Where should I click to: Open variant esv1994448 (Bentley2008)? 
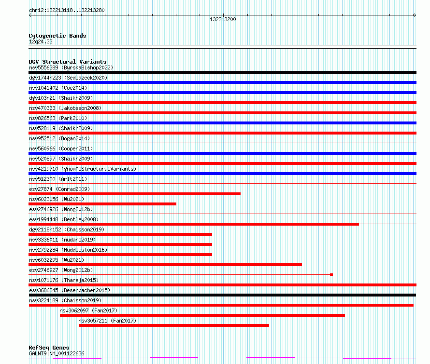click(x=64, y=219)
